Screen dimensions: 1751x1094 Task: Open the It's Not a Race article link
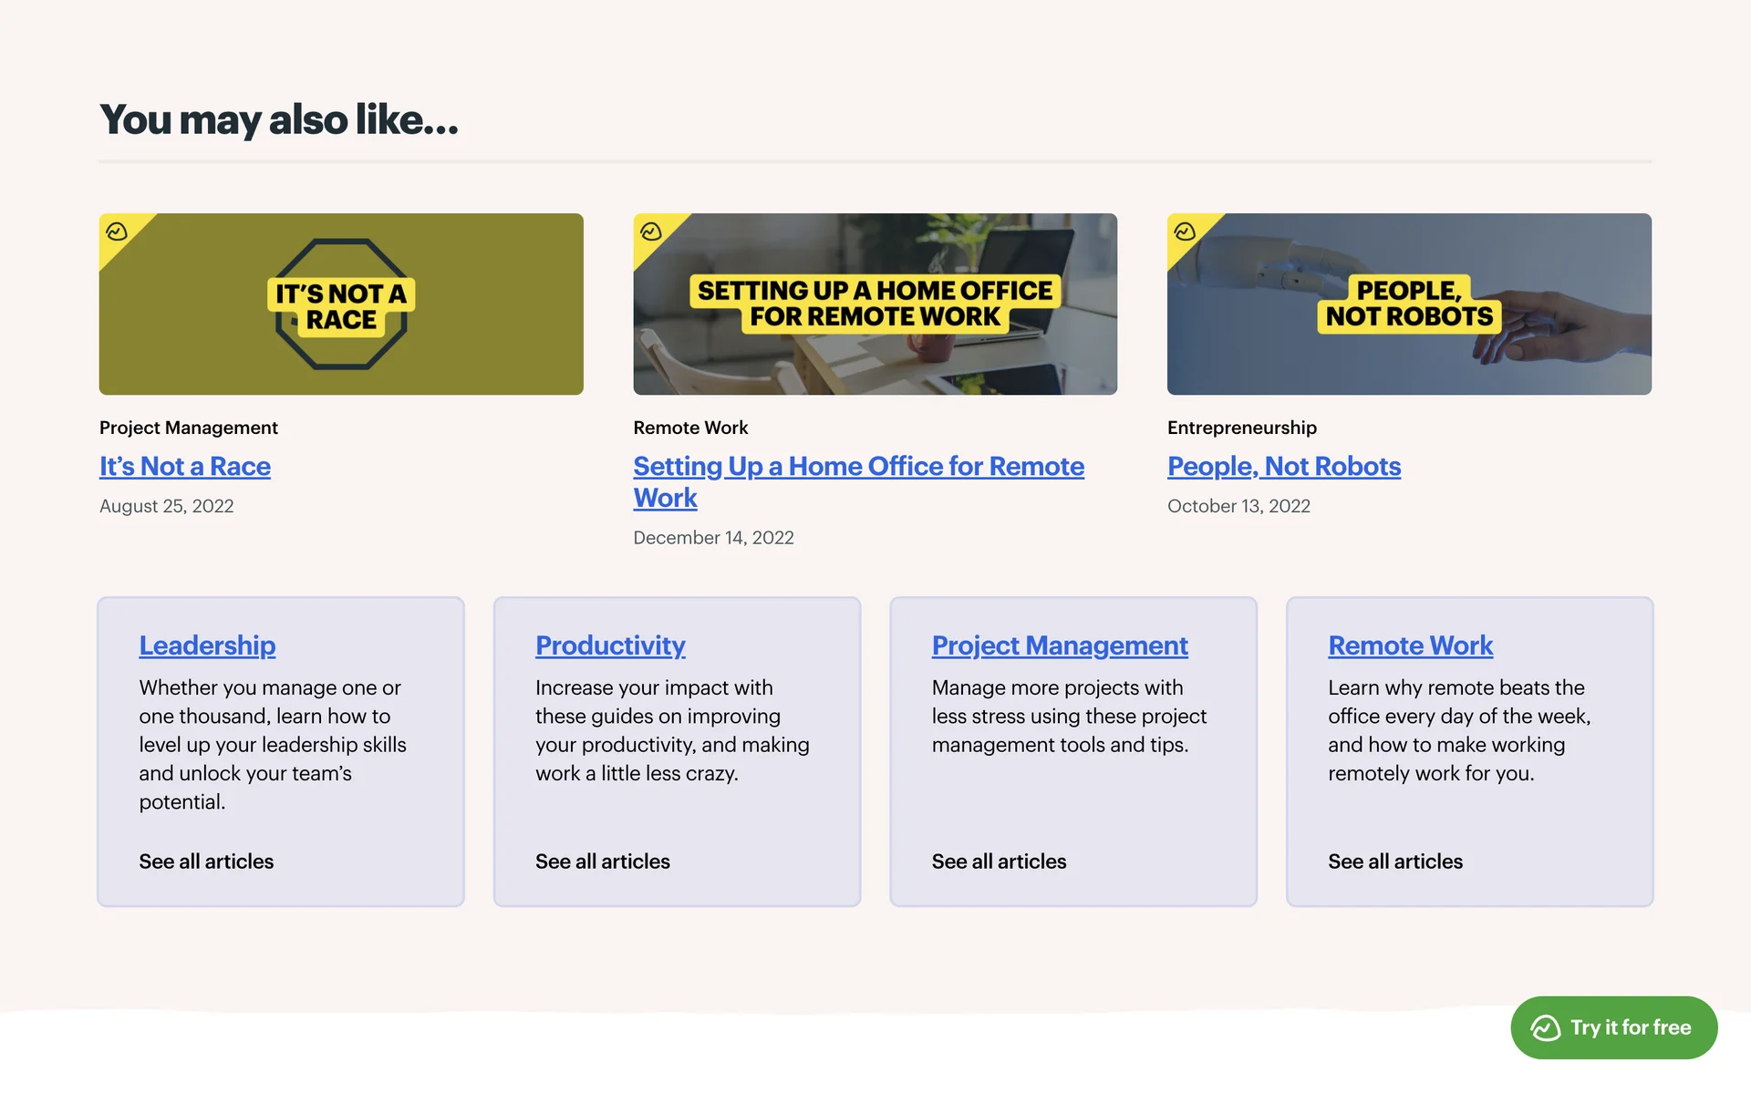(x=185, y=466)
